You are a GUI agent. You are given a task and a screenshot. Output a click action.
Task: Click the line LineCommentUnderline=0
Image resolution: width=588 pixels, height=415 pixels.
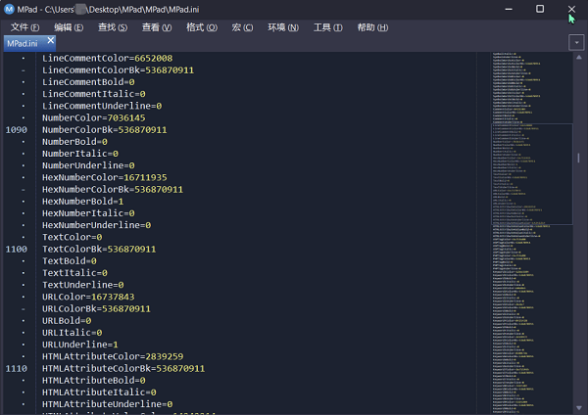tap(102, 106)
